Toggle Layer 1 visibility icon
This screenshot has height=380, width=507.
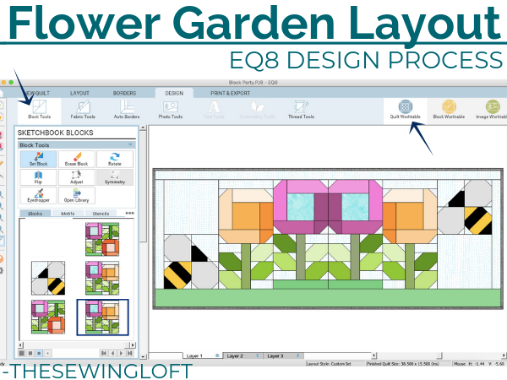tap(217, 356)
